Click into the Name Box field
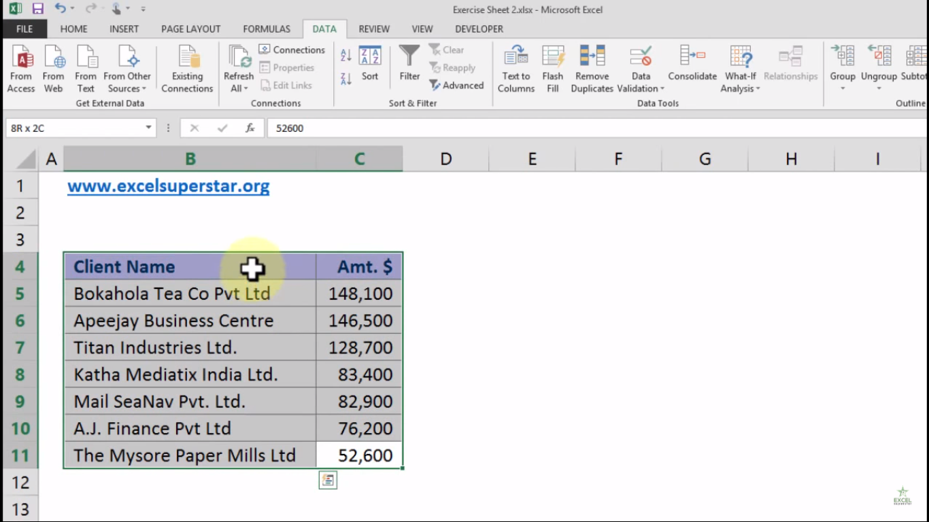This screenshot has height=522, width=929. point(73,128)
